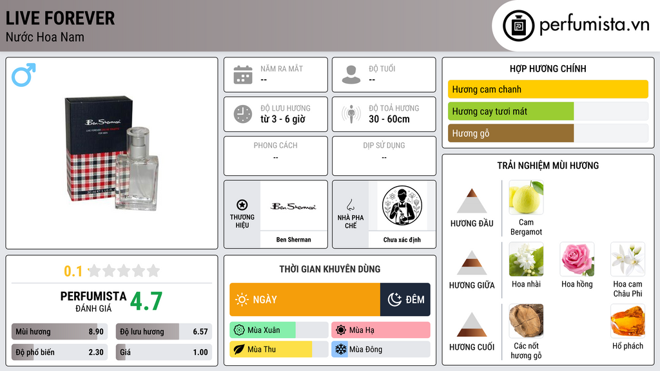Click the blue male gender symbol icon
660x371 pixels.
(24, 75)
